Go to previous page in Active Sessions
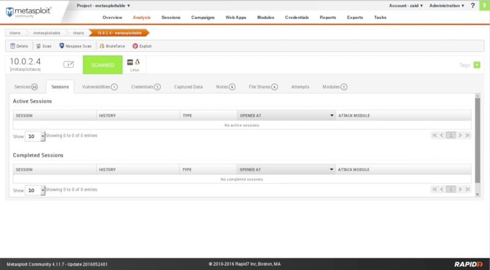Viewport: 490px width, 270px height. pos(442,136)
